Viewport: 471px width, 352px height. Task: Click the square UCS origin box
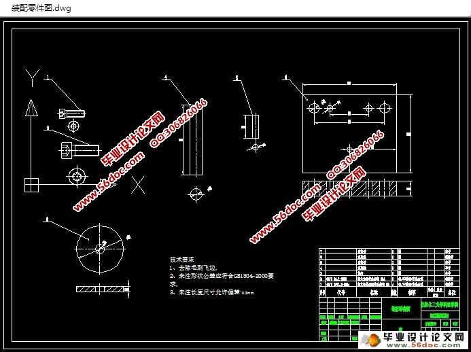coord(31,184)
